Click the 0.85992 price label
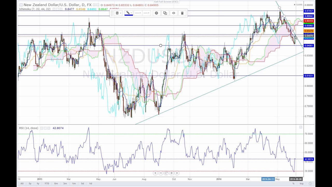This screenshot has width=332, height=187. [309, 26]
